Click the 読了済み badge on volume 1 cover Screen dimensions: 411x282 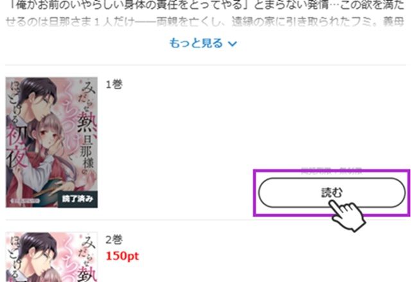click(x=78, y=199)
